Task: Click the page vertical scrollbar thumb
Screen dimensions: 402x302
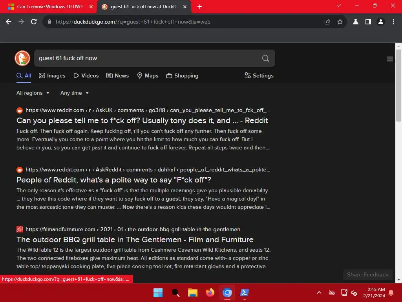Action: coord(398,85)
